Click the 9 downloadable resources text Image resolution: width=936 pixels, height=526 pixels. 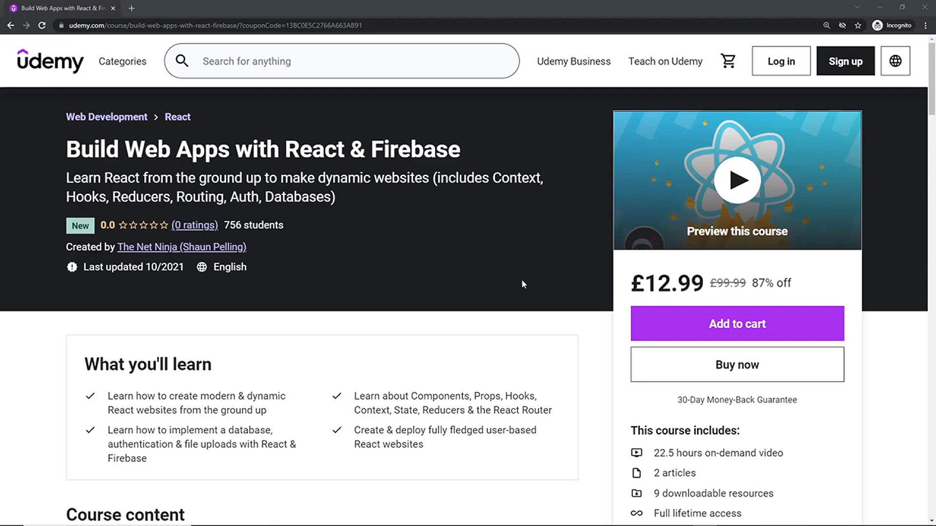[713, 493]
